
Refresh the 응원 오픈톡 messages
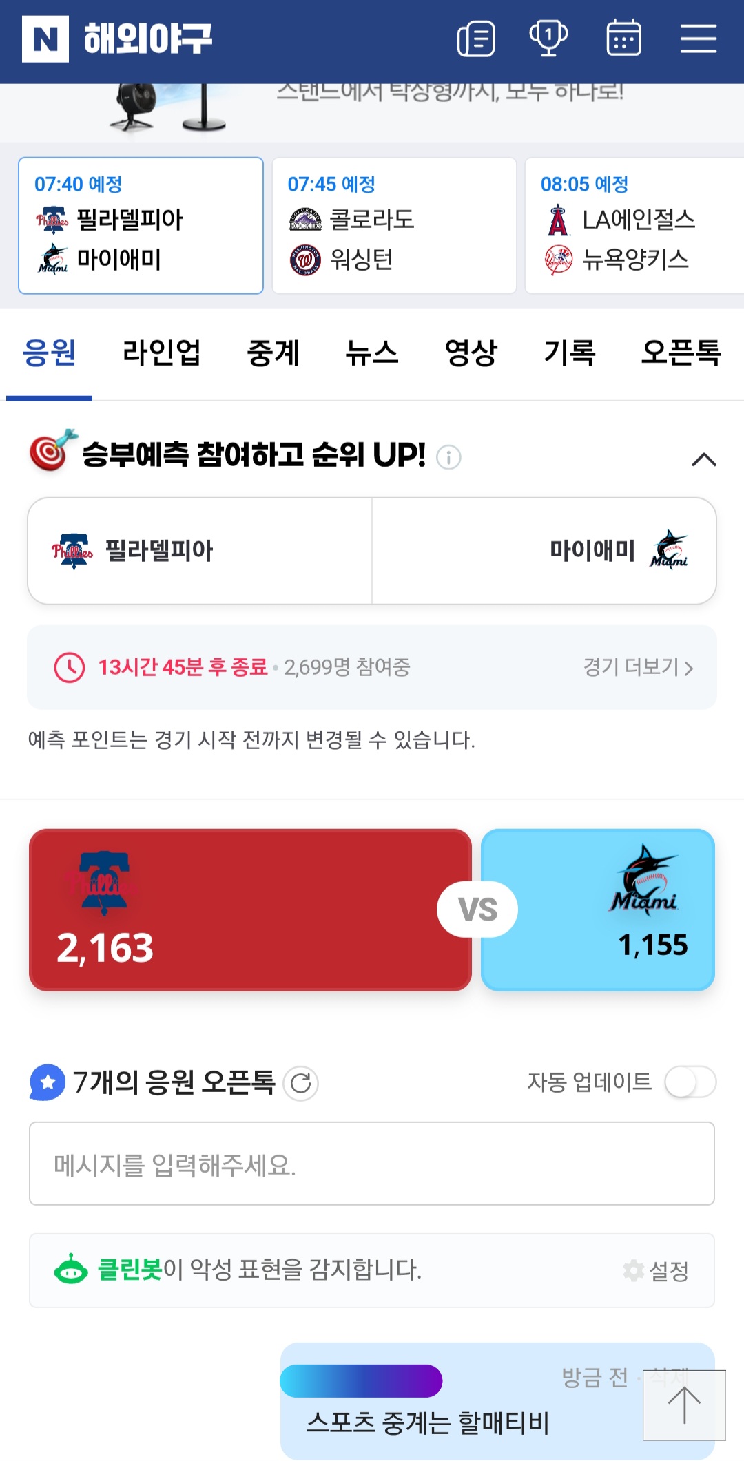(301, 1084)
